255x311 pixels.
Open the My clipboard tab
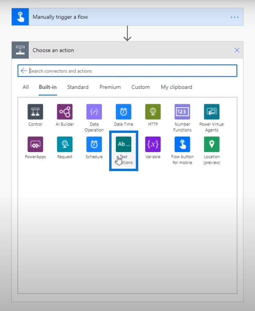[x=177, y=87]
